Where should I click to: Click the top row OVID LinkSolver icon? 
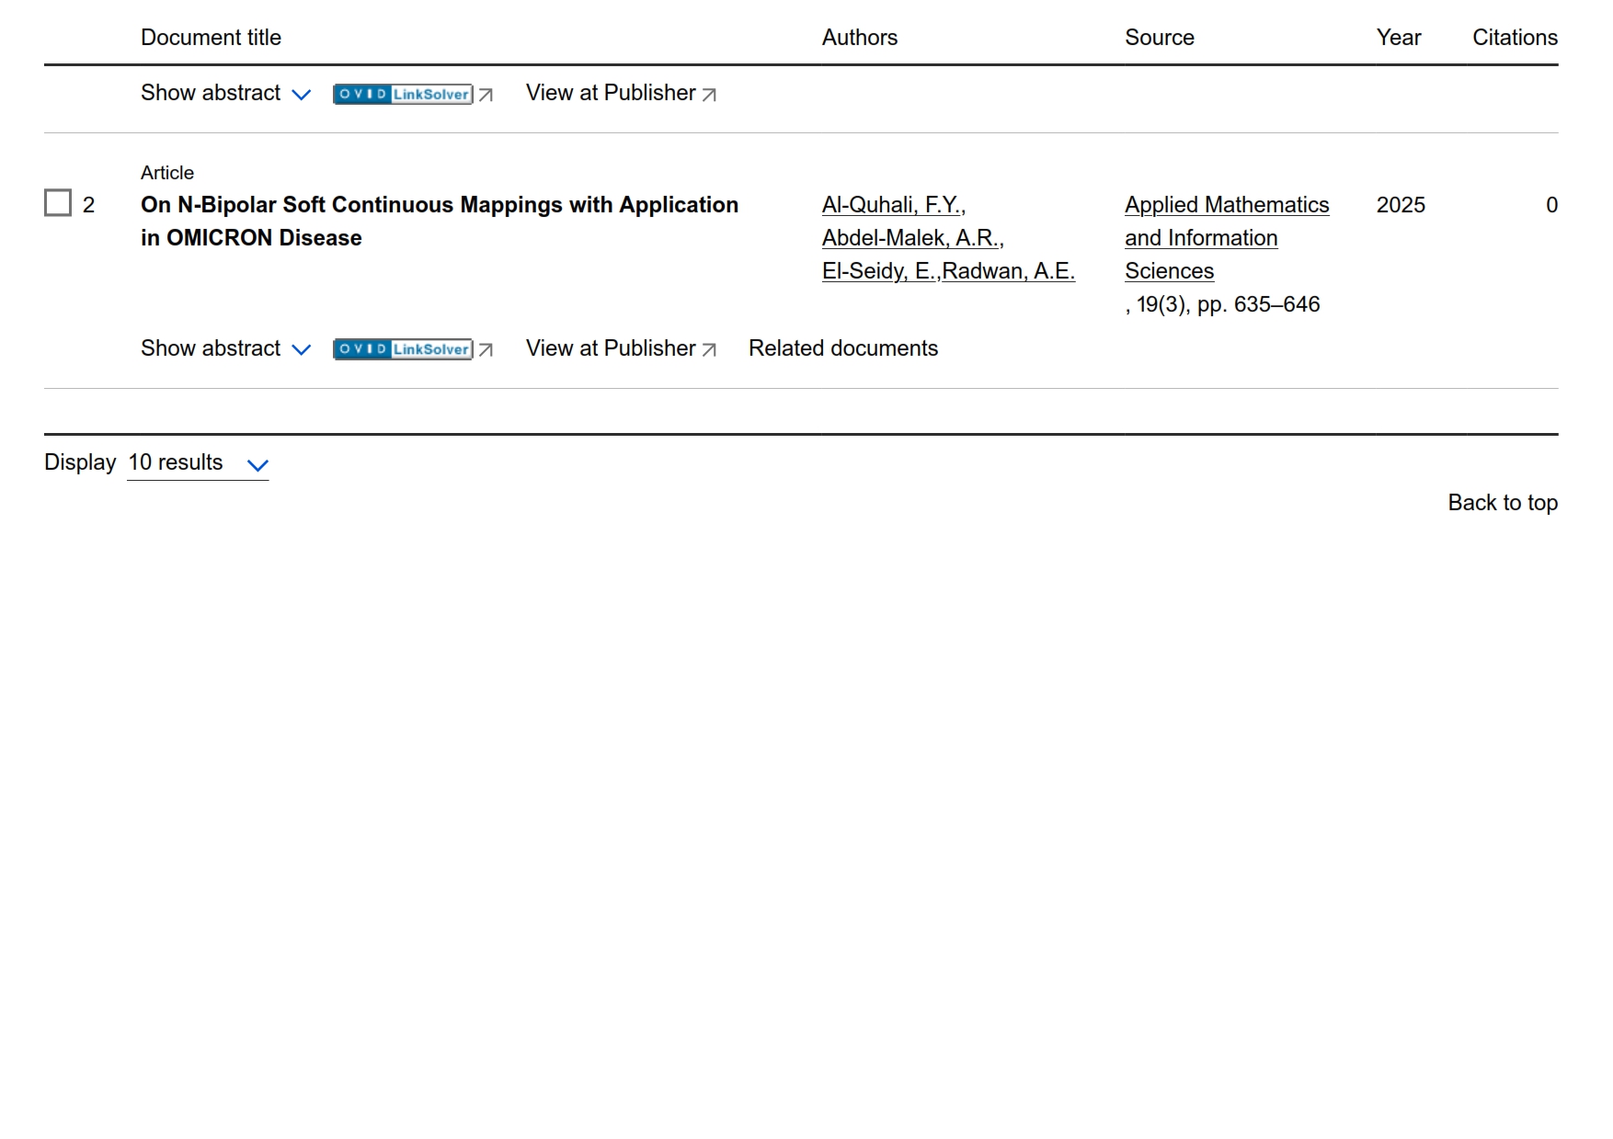(x=403, y=94)
